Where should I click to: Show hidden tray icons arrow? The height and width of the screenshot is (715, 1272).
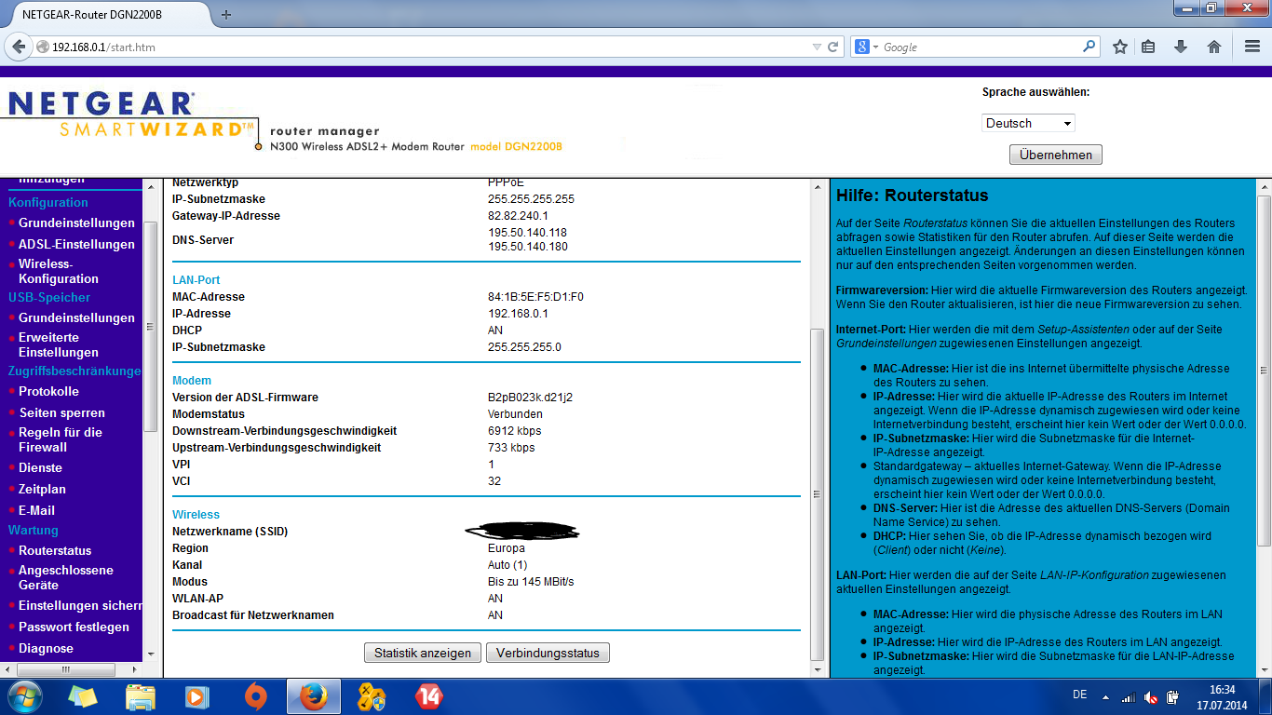pos(1105,696)
